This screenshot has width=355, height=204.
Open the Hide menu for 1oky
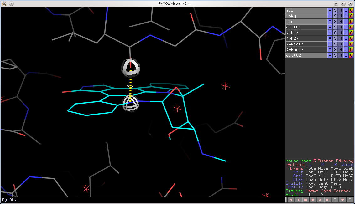coord(340,16)
